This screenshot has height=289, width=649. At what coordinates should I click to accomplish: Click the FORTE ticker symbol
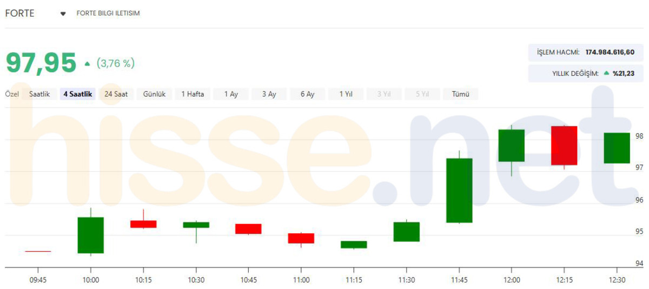click(20, 13)
